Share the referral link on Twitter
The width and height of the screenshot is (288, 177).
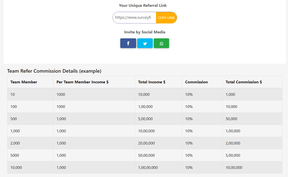[x=145, y=43]
